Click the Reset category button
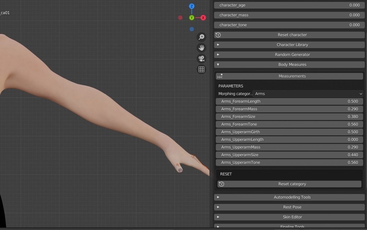The image size is (367, 230). (289, 184)
